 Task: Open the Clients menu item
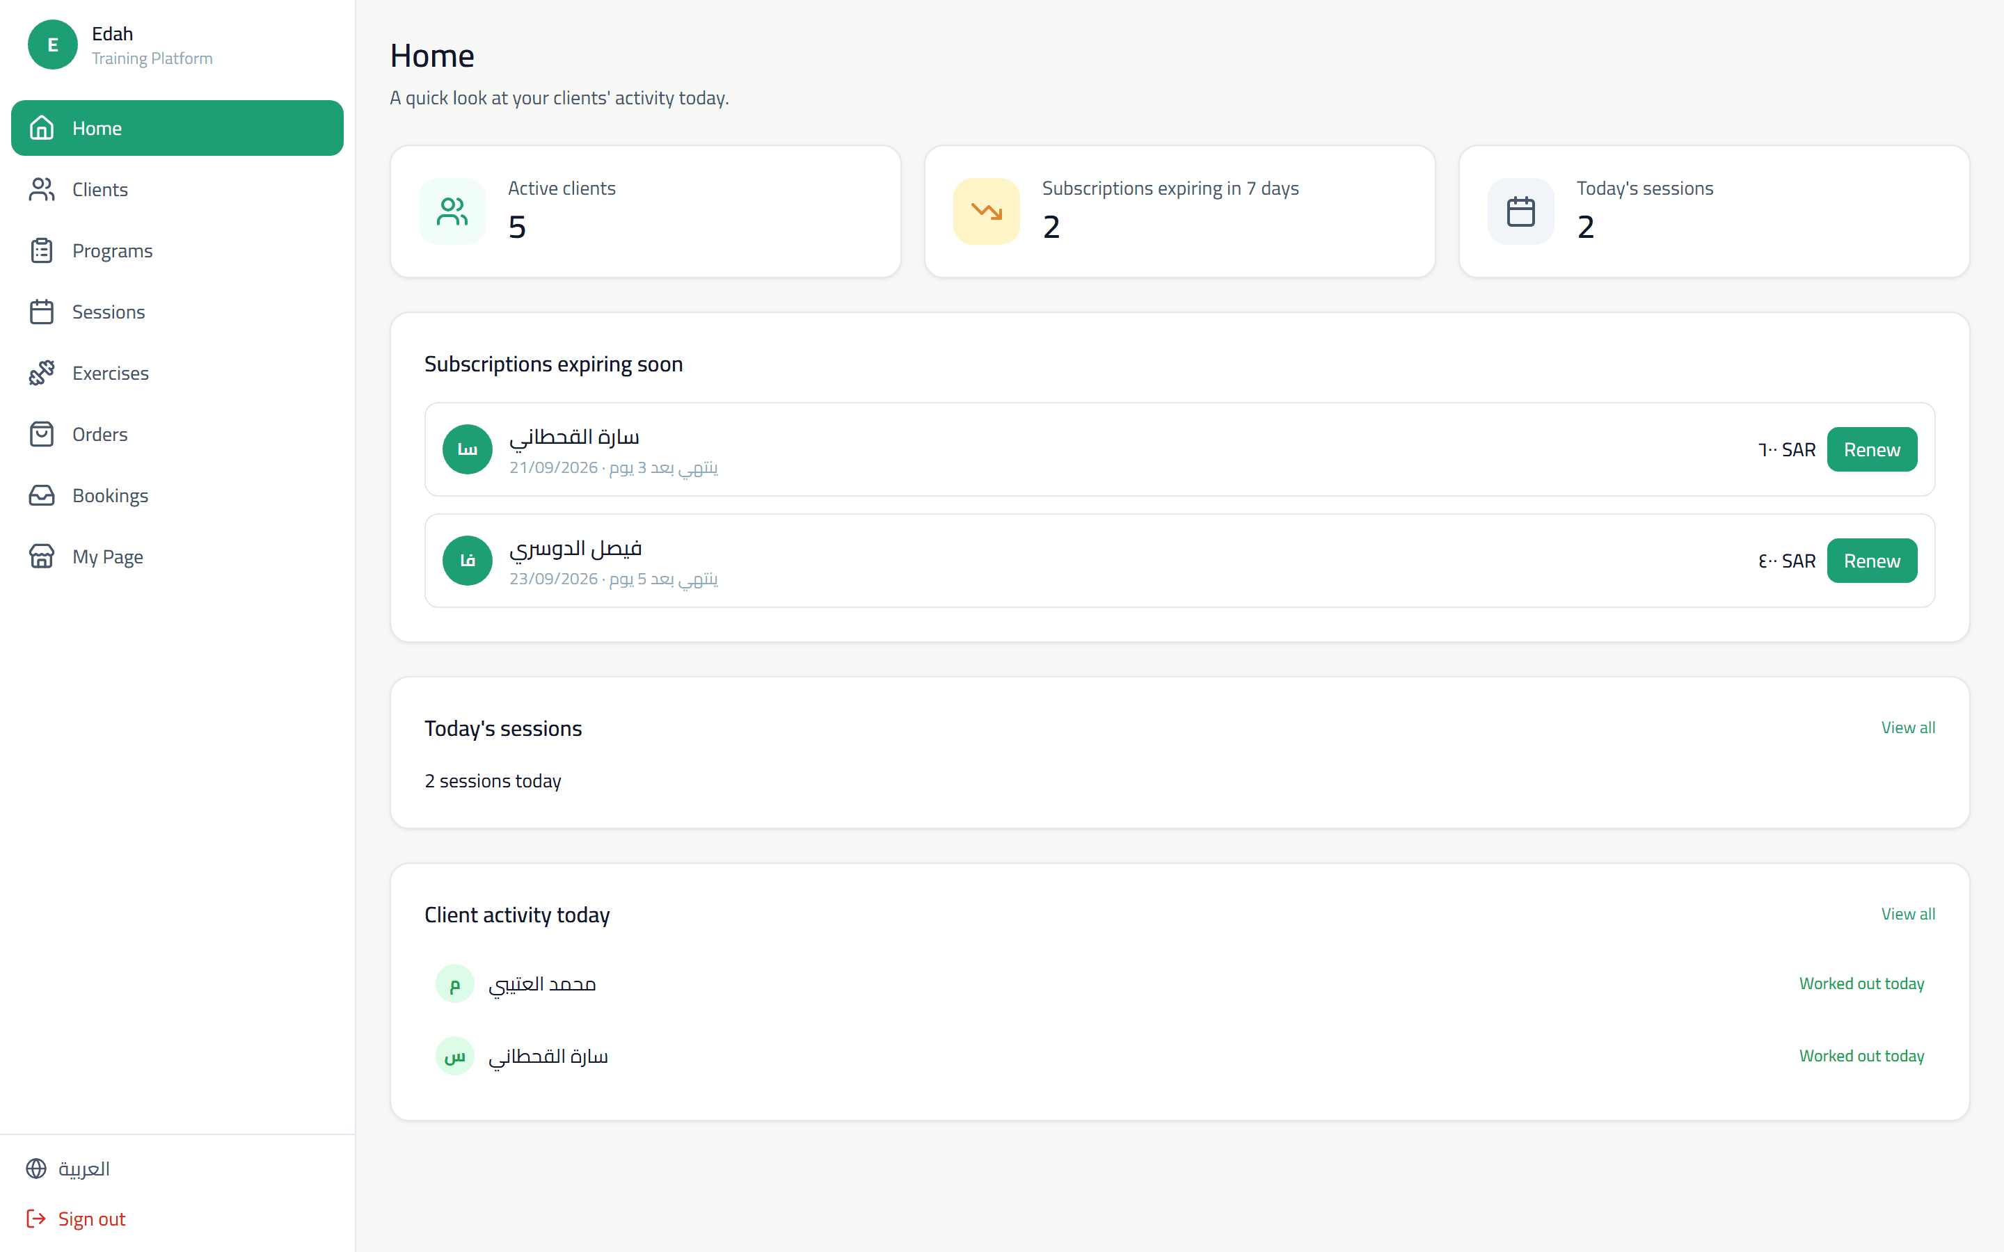click(177, 188)
